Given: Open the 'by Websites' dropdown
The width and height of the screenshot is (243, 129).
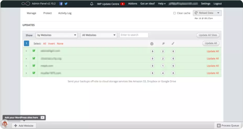Looking at the screenshot, I should [x=57, y=35].
